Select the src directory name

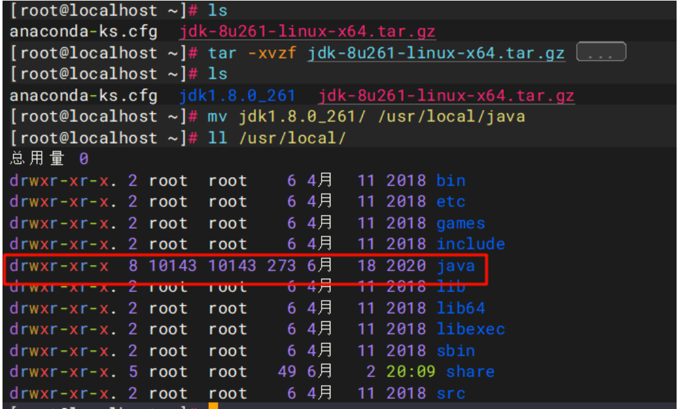pos(451,393)
